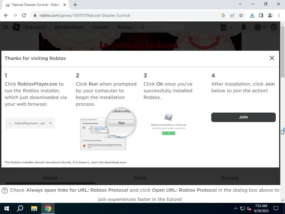
Task: Open the clock and date flyout
Action: click(x=261, y=208)
